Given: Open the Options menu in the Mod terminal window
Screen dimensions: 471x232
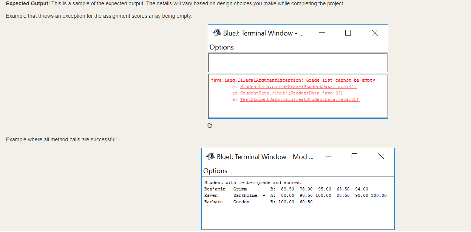Looking at the screenshot, I should pos(215,170).
